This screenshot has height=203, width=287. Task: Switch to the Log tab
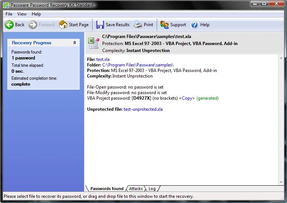pyautogui.click(x=152, y=189)
